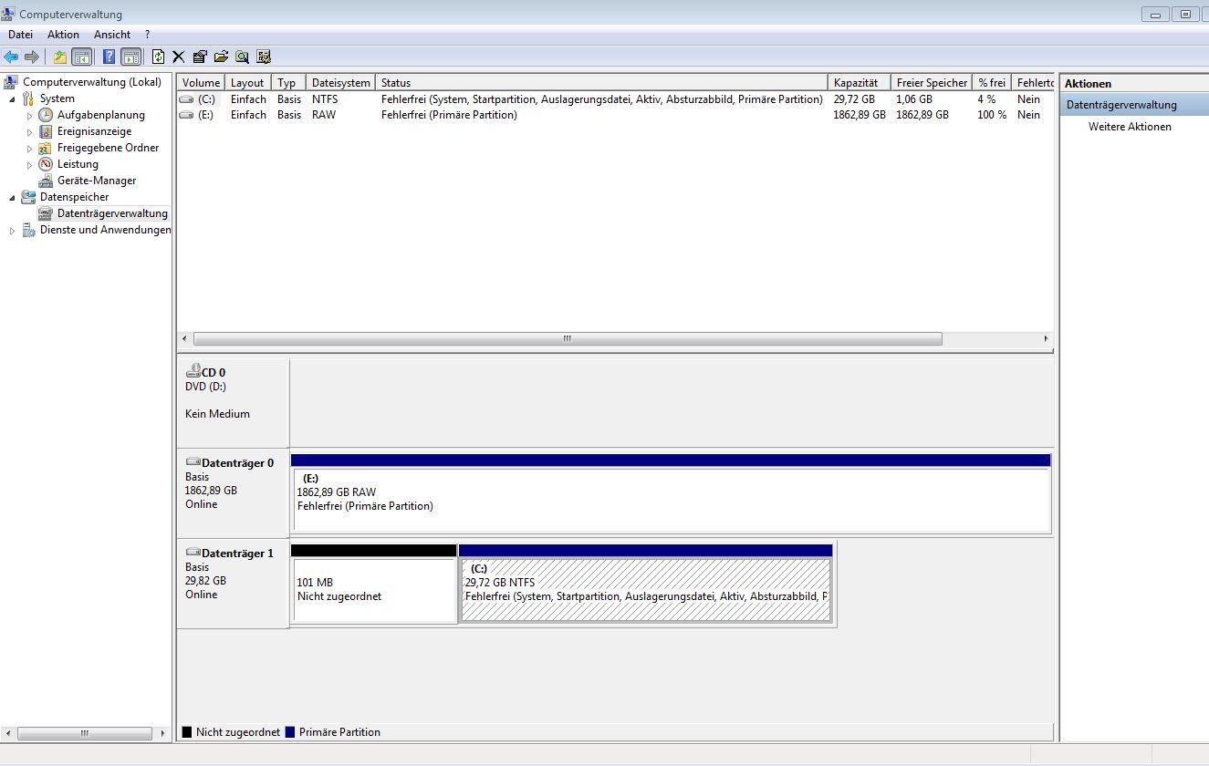Select the Datenspeicher storage icon

point(28,197)
